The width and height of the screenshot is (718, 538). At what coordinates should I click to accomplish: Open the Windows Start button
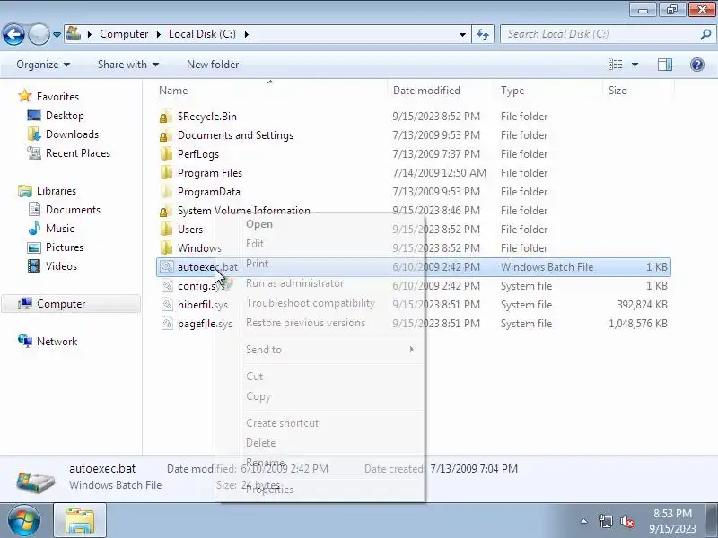(23, 521)
